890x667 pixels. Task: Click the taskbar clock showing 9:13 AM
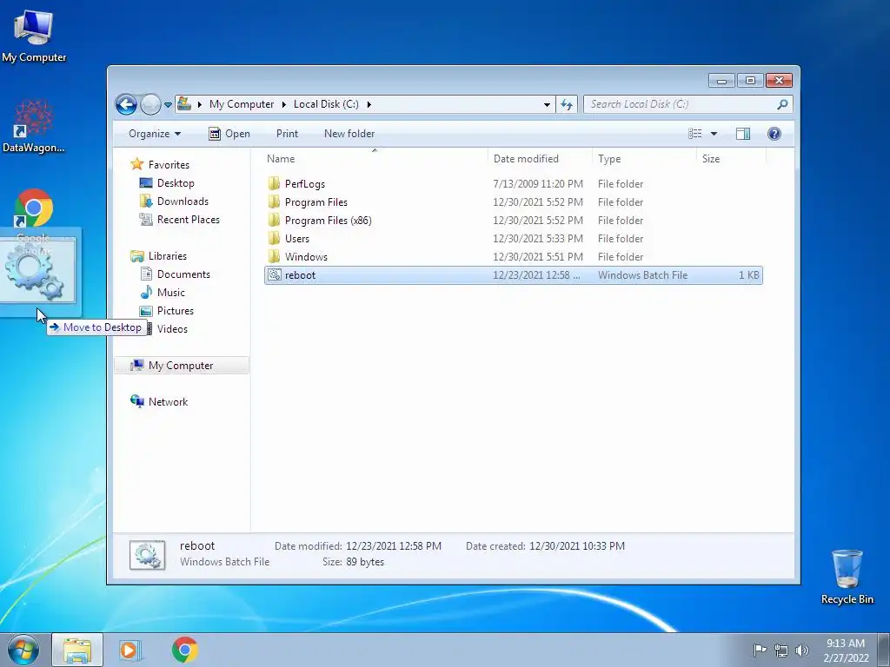pyautogui.click(x=846, y=650)
